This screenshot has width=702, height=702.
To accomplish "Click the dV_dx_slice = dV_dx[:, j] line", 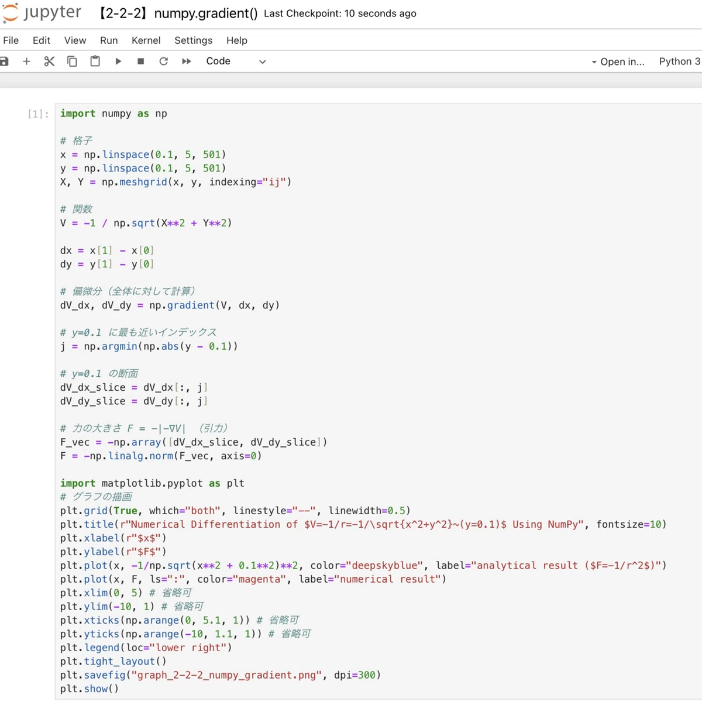I will coord(134,387).
